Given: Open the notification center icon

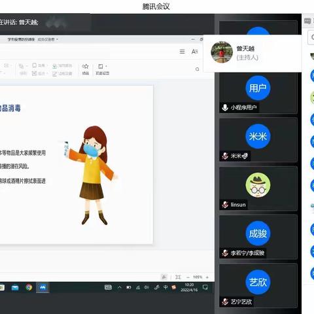Looking at the screenshot, I should pos(205,287).
